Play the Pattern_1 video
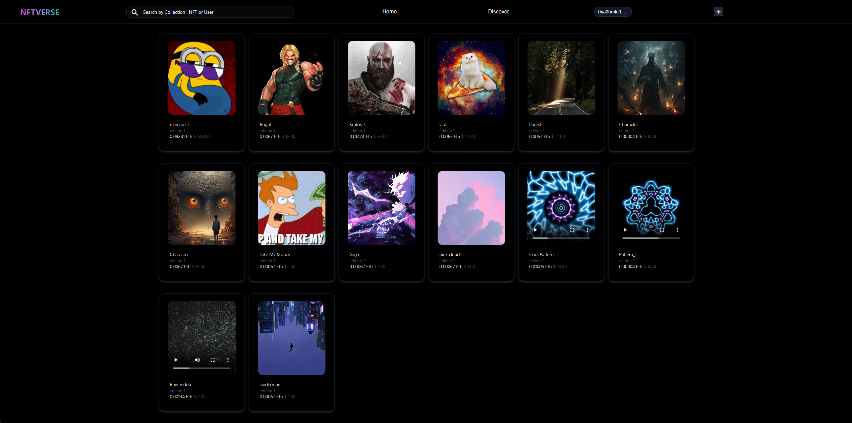 (x=625, y=230)
